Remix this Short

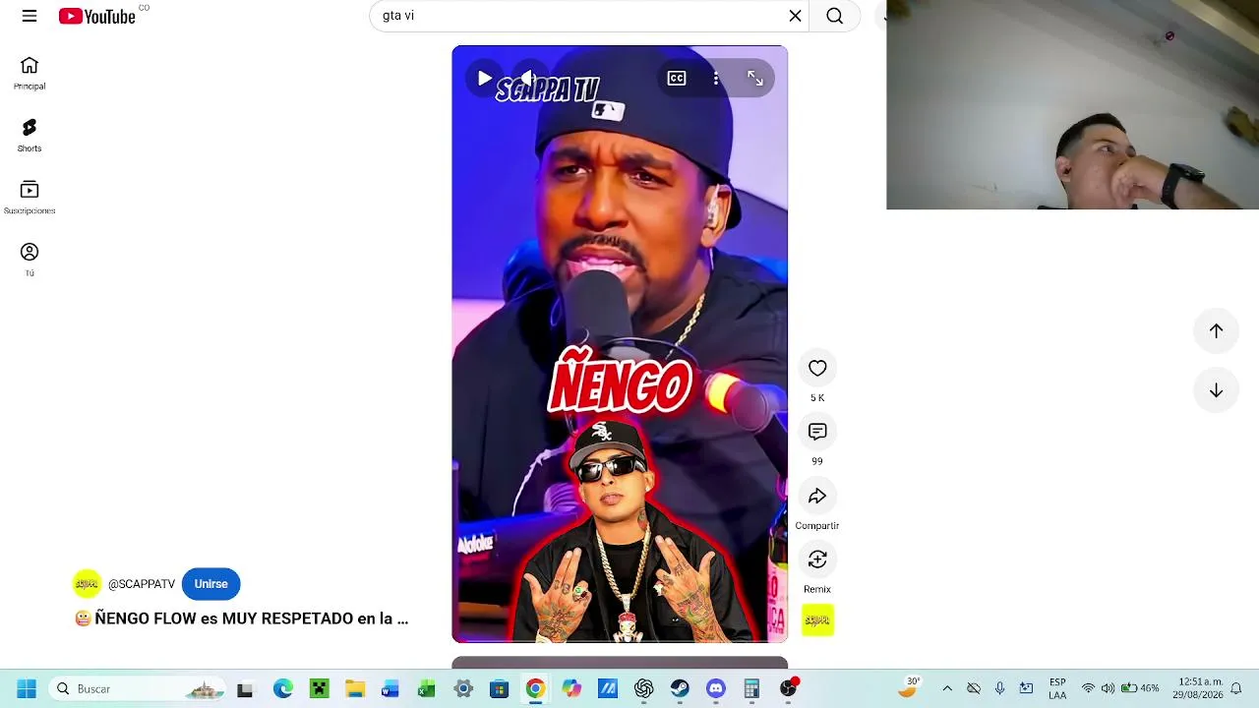[817, 560]
